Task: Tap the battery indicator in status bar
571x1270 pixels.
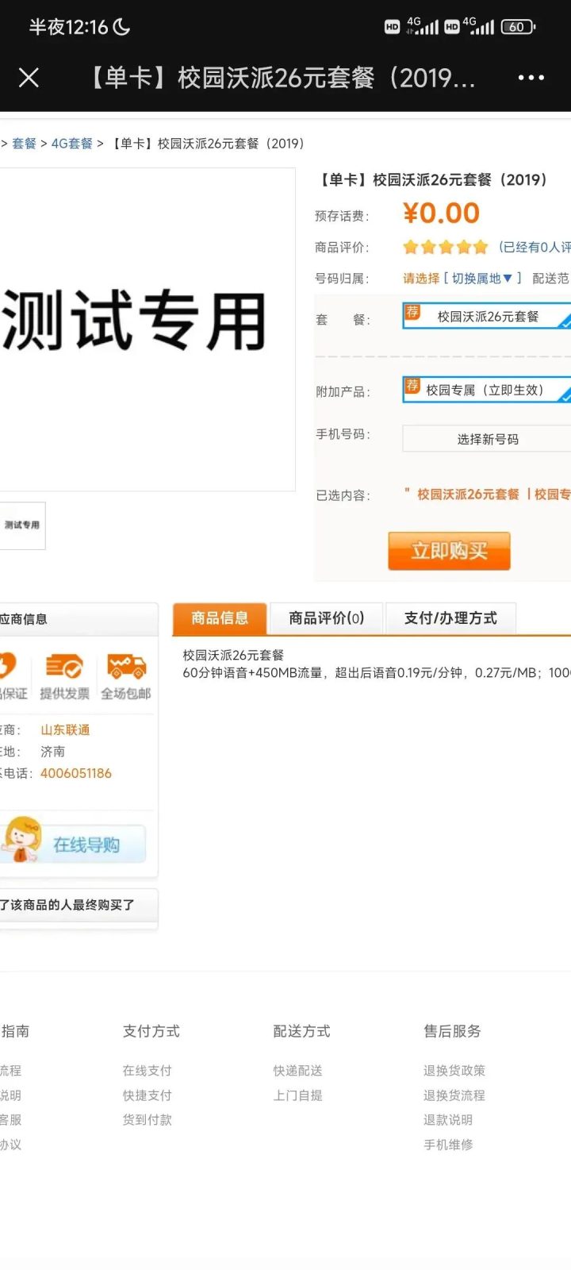Action: (518, 27)
